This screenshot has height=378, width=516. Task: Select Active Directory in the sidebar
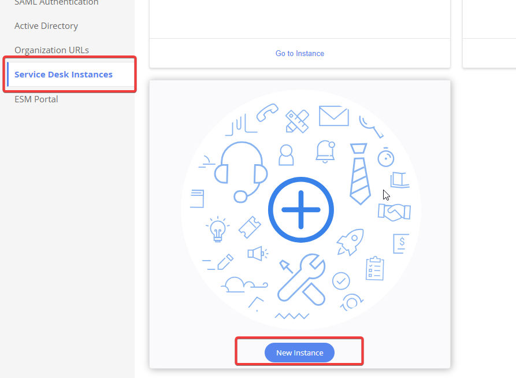(x=46, y=26)
